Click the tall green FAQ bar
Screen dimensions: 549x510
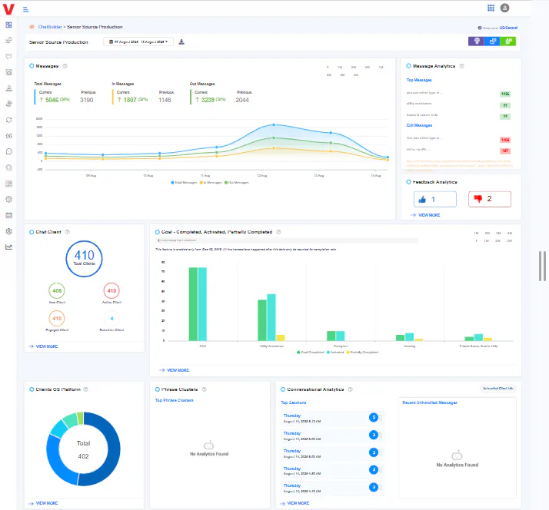(x=193, y=304)
